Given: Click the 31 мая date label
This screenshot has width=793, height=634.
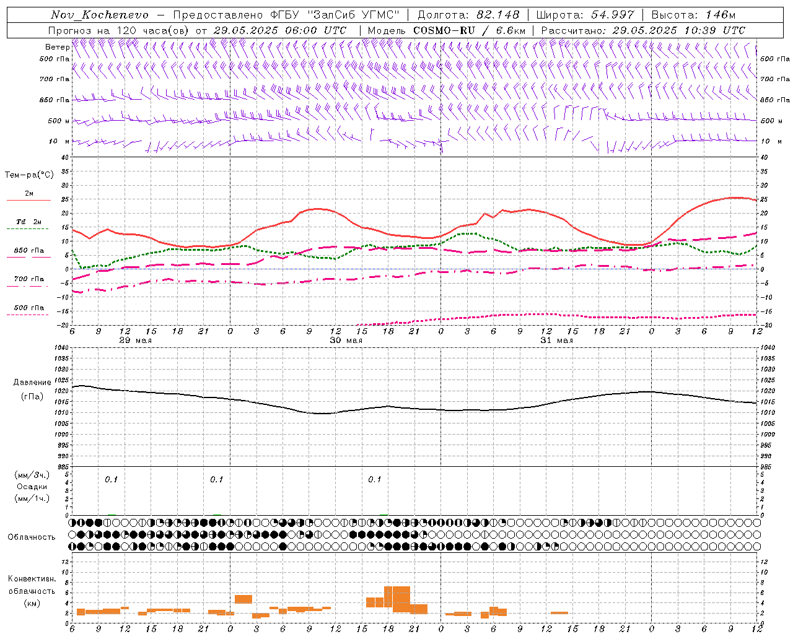Looking at the screenshot, I should [557, 341].
